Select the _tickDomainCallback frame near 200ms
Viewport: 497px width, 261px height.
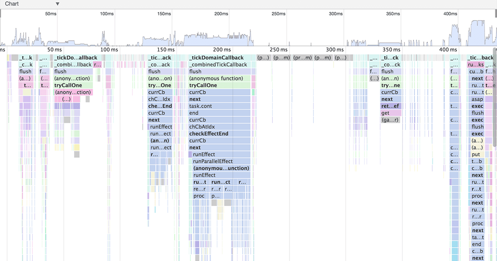coord(215,58)
